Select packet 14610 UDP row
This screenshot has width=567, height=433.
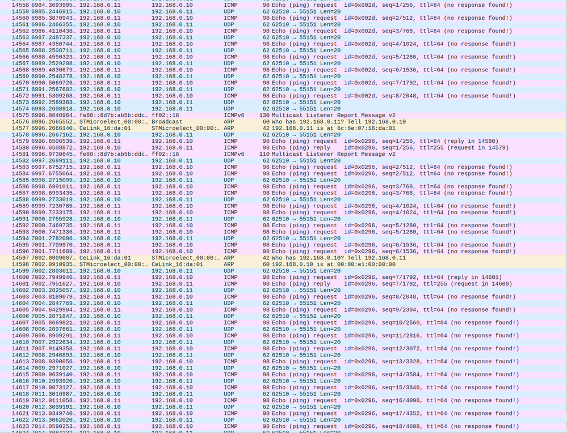(283, 343)
